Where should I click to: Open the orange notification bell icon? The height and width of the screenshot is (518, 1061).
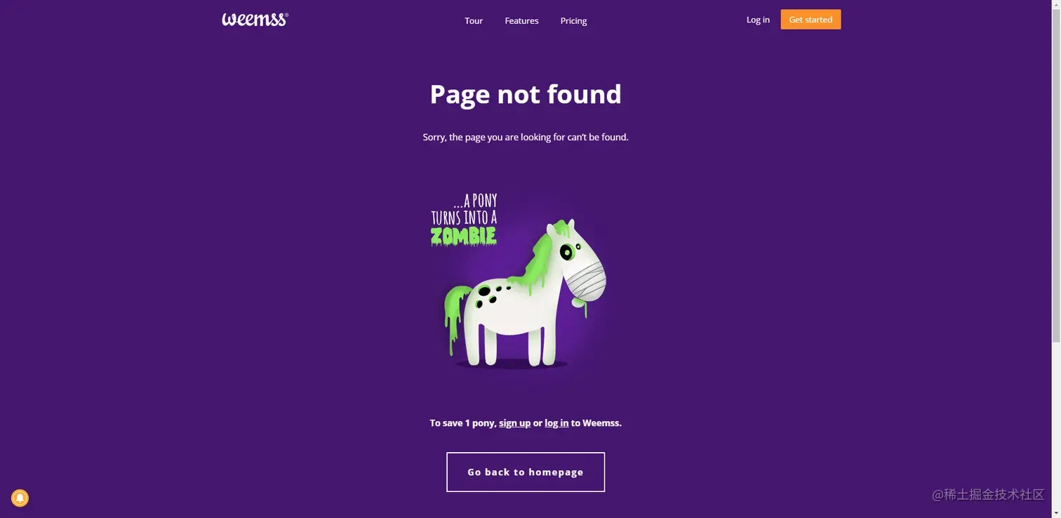20,498
